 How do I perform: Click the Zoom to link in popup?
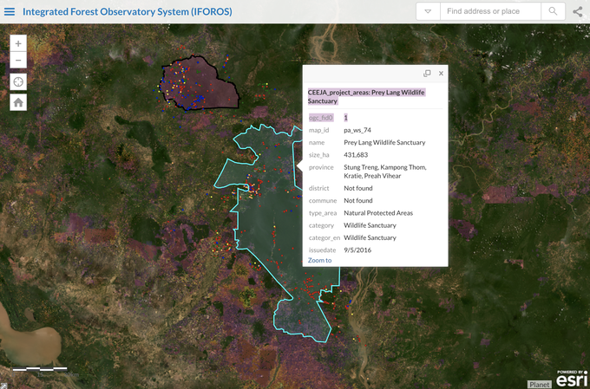click(319, 260)
